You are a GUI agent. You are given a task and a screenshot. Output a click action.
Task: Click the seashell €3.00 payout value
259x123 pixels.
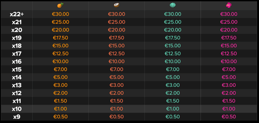point(173,85)
